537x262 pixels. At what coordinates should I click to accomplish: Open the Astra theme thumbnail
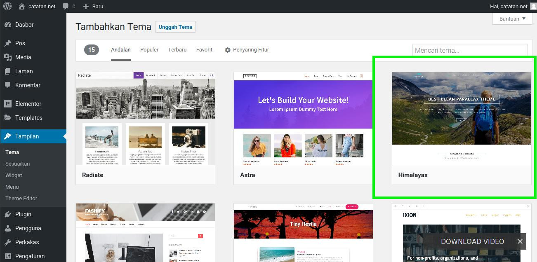pos(303,119)
